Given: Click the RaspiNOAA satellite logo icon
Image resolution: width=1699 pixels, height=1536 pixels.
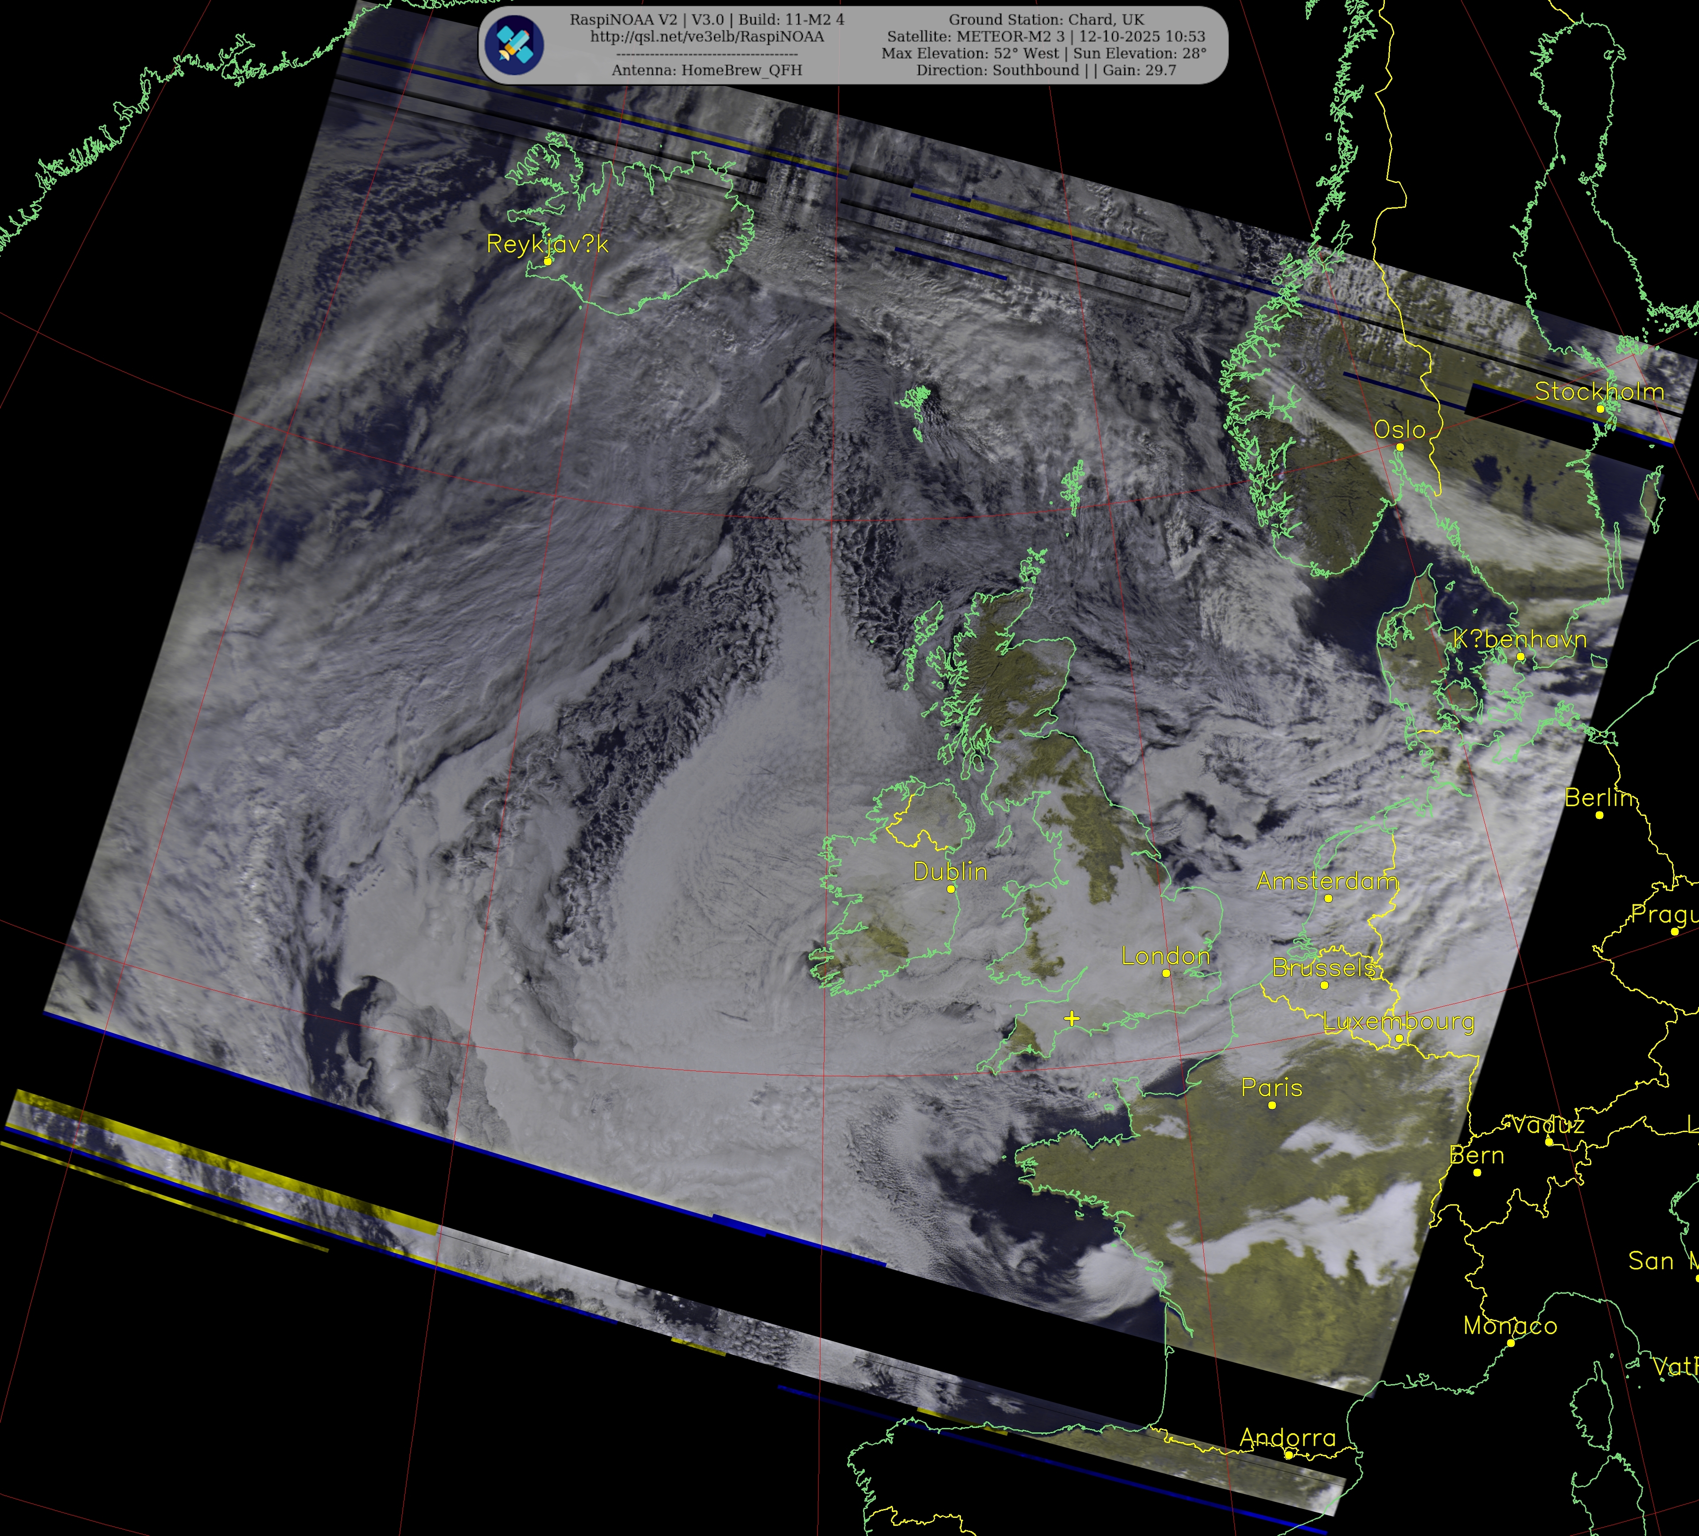Looking at the screenshot, I should (x=515, y=45).
